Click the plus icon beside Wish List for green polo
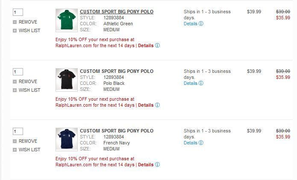This screenshot has height=180, width=297. click(15, 30)
